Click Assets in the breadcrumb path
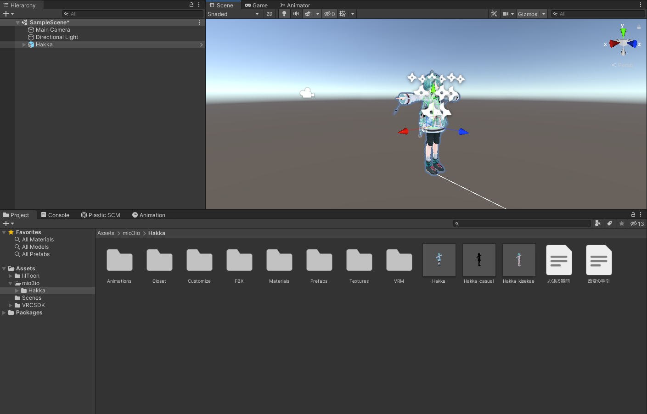This screenshot has width=647, height=414. pos(106,233)
